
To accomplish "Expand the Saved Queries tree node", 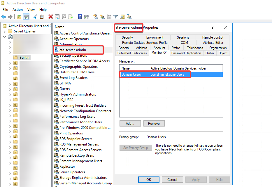I will 5,31.
